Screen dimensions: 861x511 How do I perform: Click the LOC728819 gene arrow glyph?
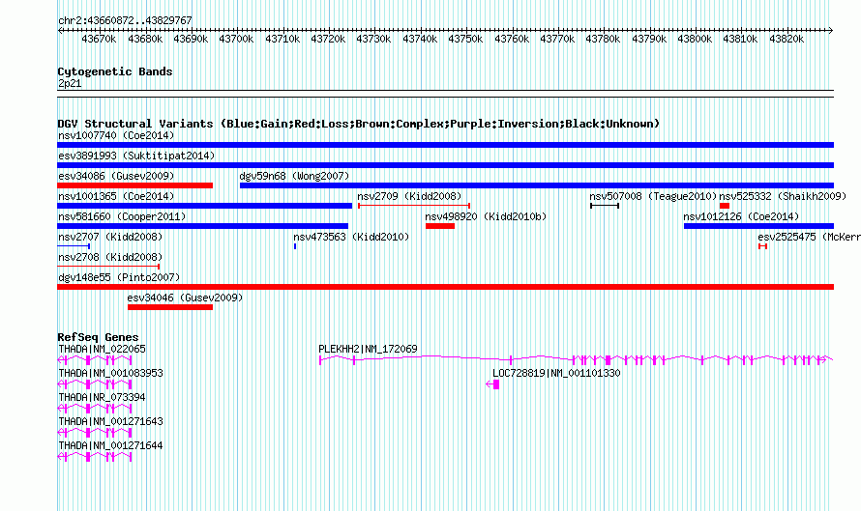[x=492, y=384]
